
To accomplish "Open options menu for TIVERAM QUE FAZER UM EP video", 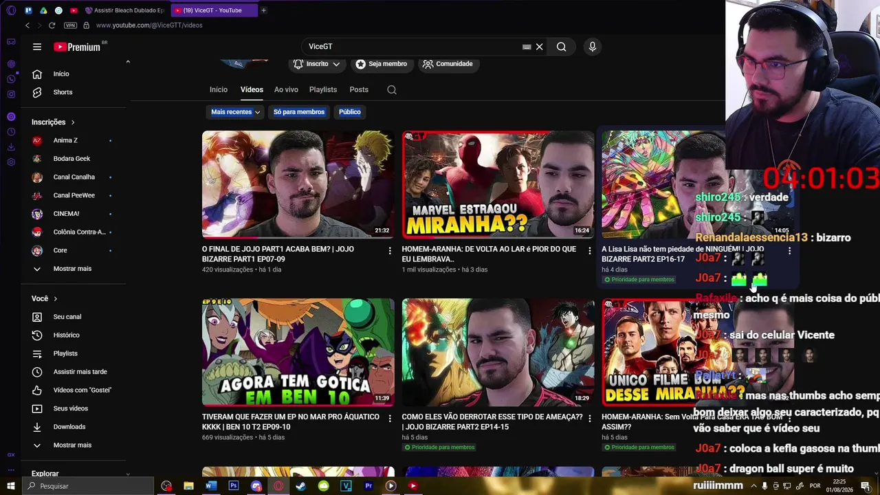I will (x=390, y=419).
